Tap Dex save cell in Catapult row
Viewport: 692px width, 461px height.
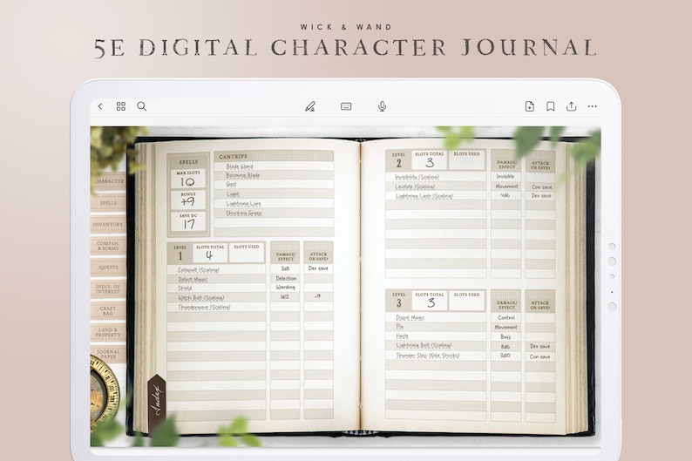[318, 268]
